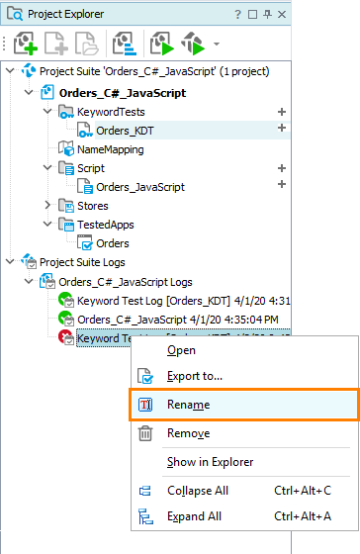Collapse the TestedApps folder
This screenshot has width=360, height=554.
(47, 224)
